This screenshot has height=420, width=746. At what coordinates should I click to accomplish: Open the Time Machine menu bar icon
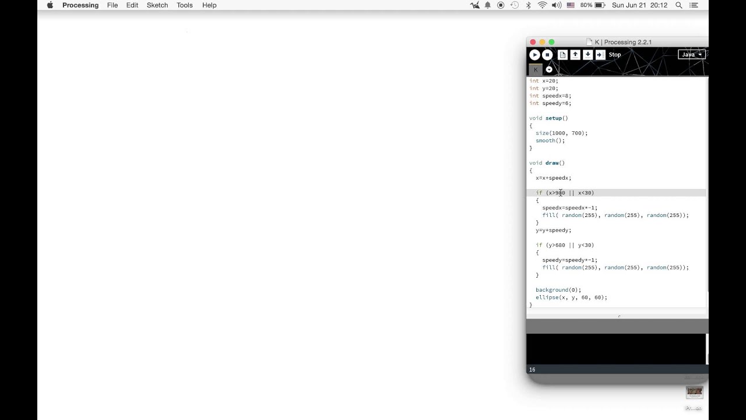[x=515, y=5]
